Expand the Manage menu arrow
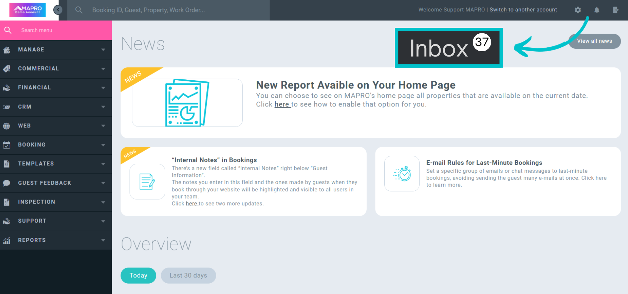Screen dimensions: 628x294 click(x=103, y=50)
